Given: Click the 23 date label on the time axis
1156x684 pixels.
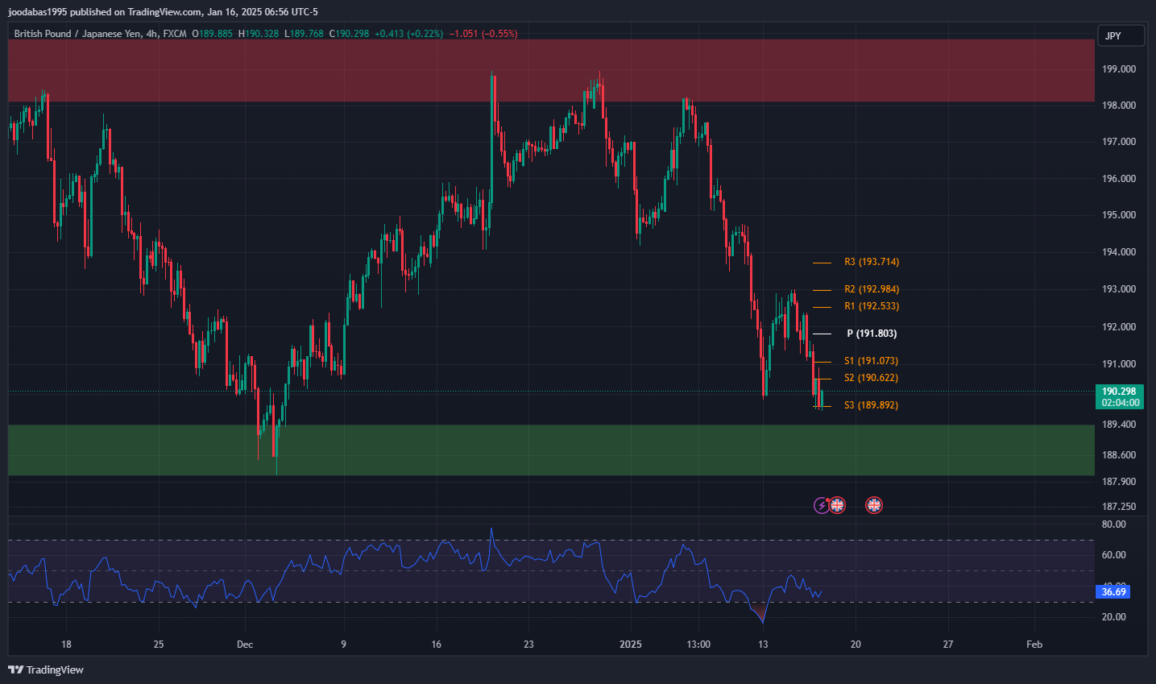Looking at the screenshot, I should tap(528, 645).
